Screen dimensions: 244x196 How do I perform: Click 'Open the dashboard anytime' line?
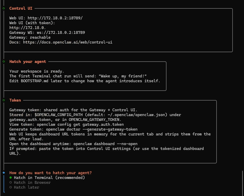(73, 144)
